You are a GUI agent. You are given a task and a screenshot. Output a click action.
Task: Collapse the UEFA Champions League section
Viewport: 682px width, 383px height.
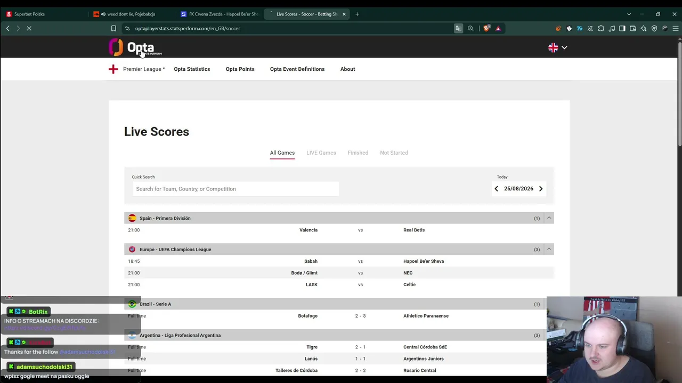tap(549, 249)
